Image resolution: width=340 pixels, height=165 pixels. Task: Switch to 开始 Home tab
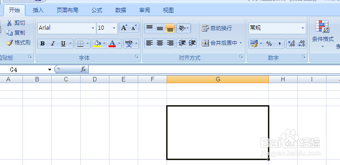14,10
